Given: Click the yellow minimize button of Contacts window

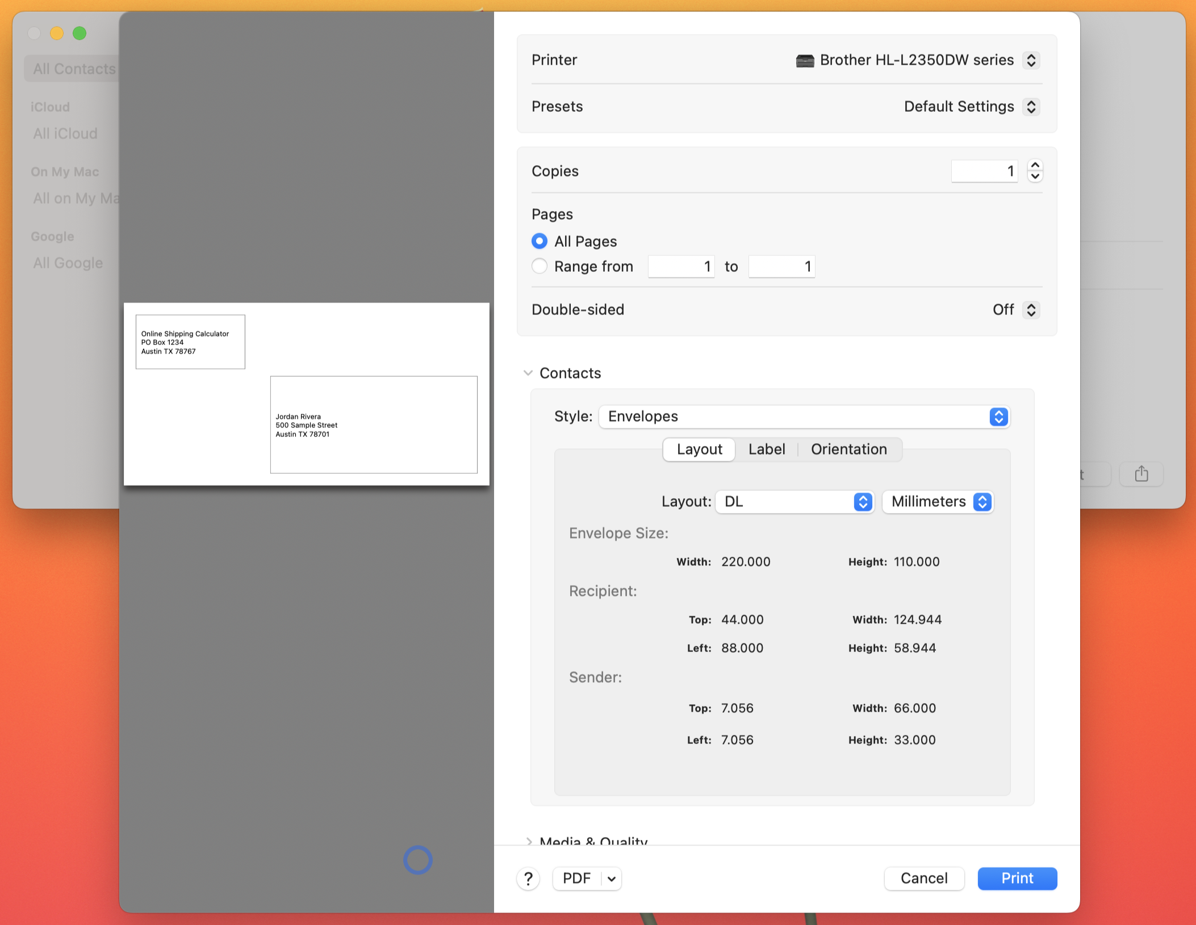Looking at the screenshot, I should [x=57, y=33].
